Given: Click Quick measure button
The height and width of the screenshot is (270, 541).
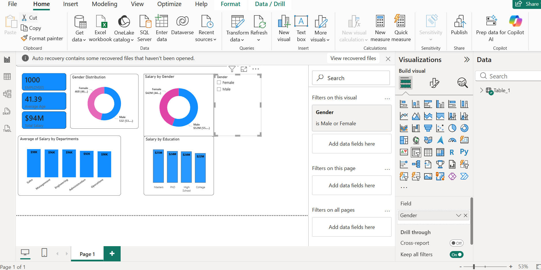Looking at the screenshot, I should (401, 29).
